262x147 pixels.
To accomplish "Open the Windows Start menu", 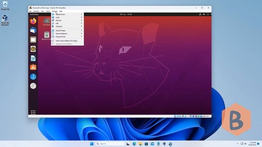I will 92,144.
